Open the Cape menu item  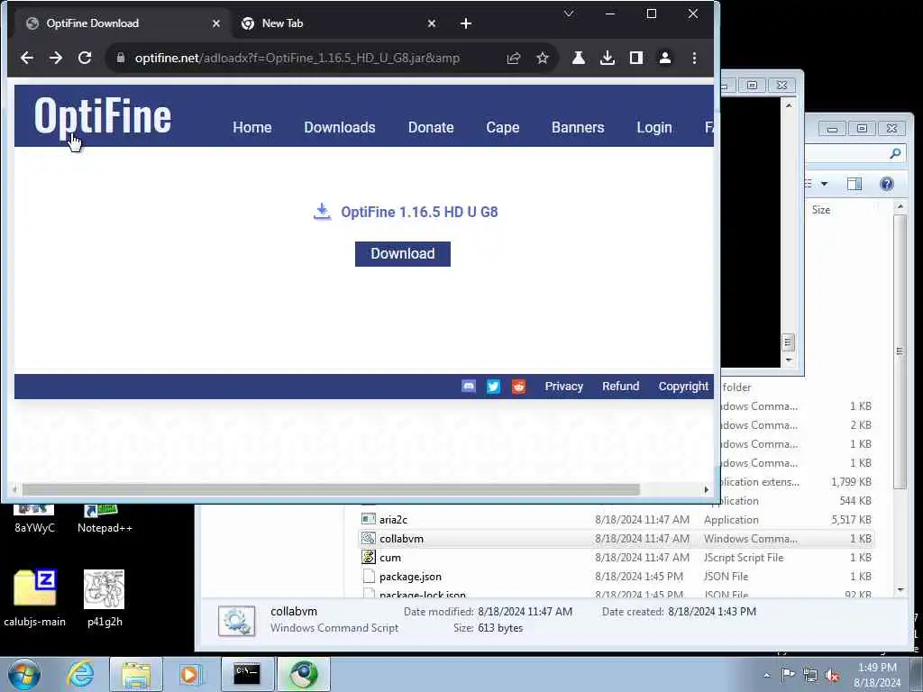(x=503, y=127)
